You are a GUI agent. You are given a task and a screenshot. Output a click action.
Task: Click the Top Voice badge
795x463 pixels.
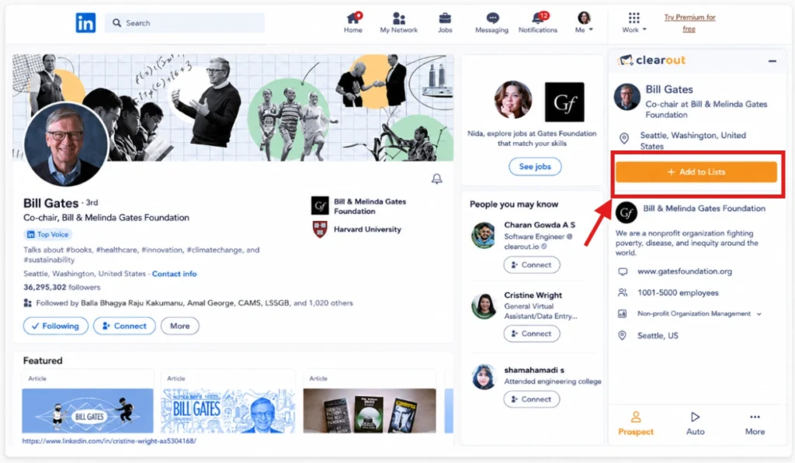(x=47, y=234)
